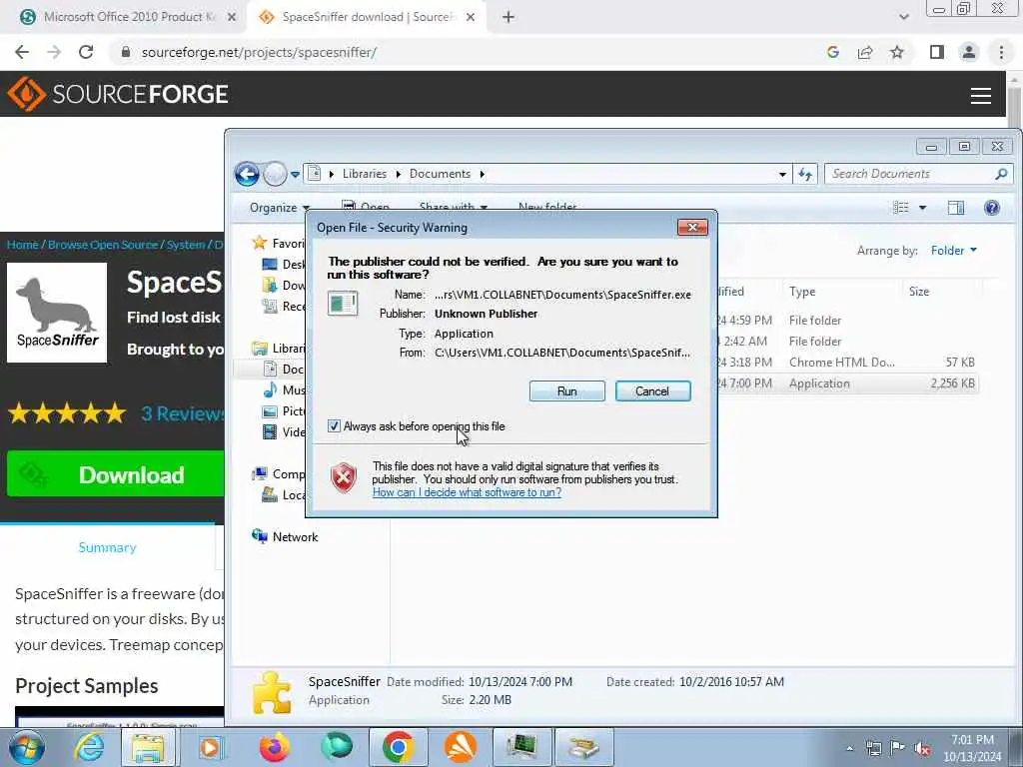
Task: Toggle the Chrome side panel icon
Action: pos(937,52)
